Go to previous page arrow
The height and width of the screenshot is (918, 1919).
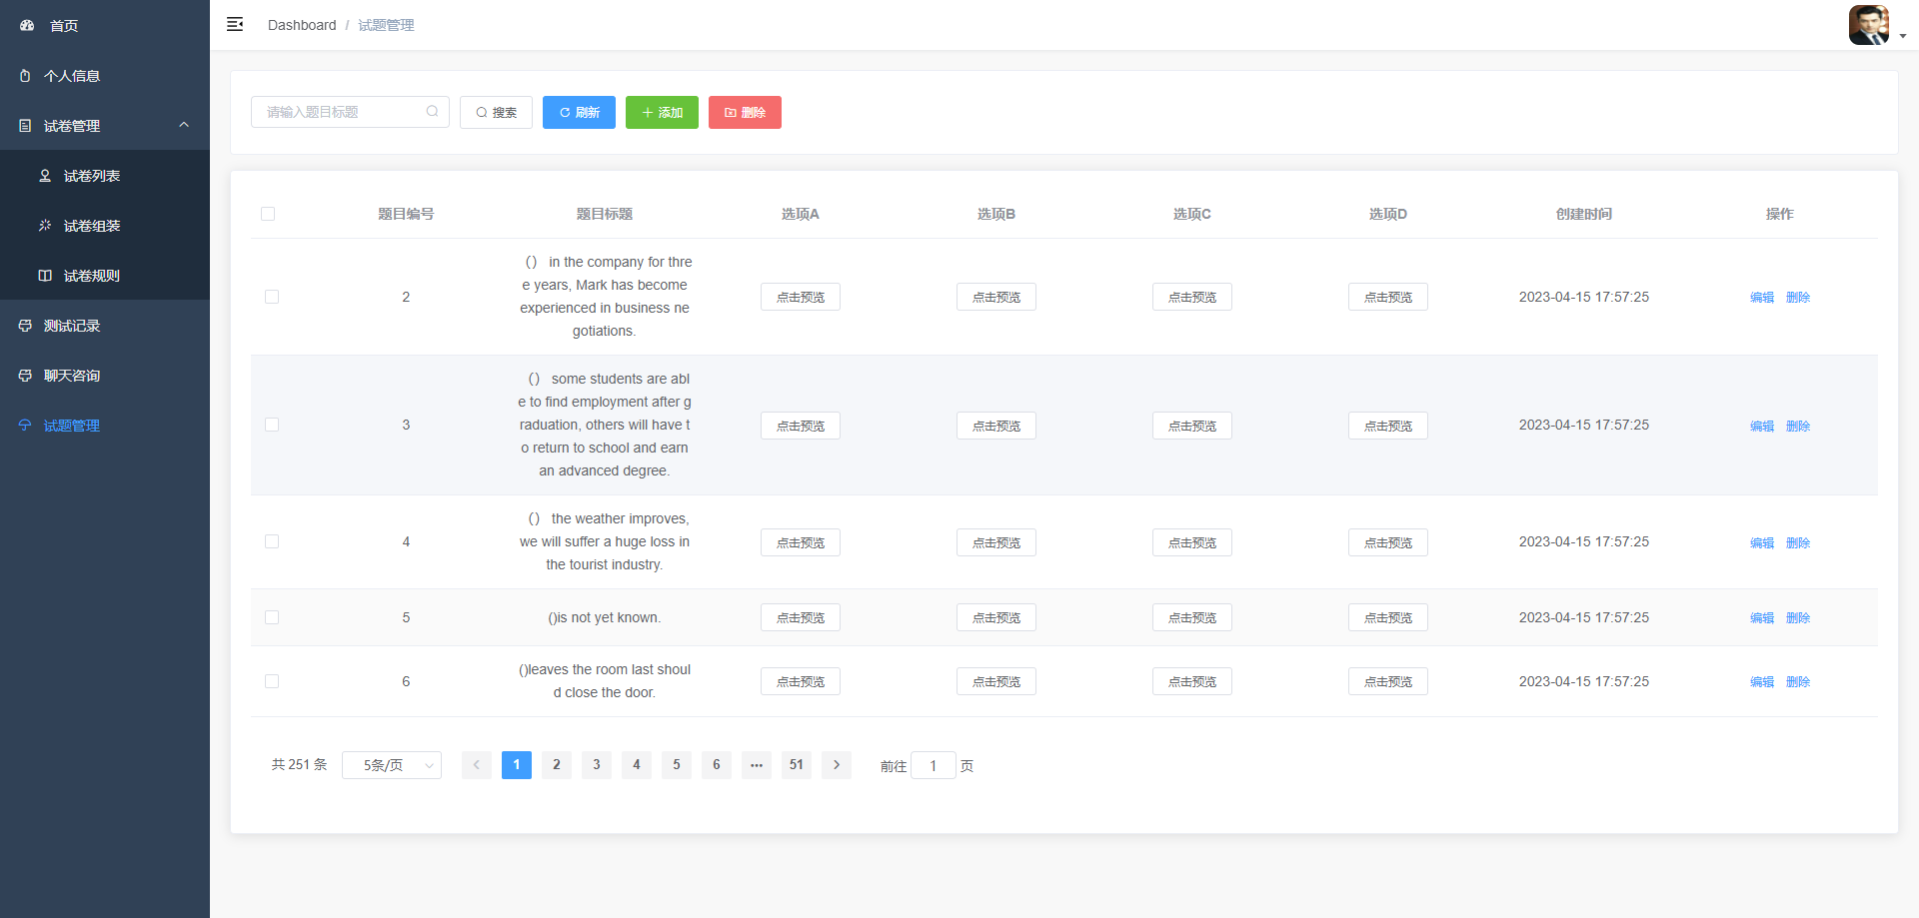point(477,765)
